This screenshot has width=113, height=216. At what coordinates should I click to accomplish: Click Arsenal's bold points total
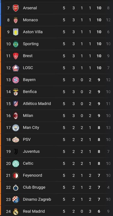pos(99,8)
